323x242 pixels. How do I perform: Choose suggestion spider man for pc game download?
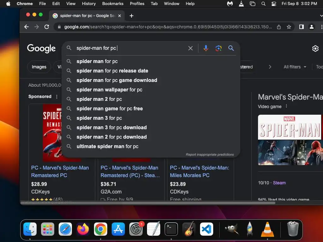(x=151, y=80)
